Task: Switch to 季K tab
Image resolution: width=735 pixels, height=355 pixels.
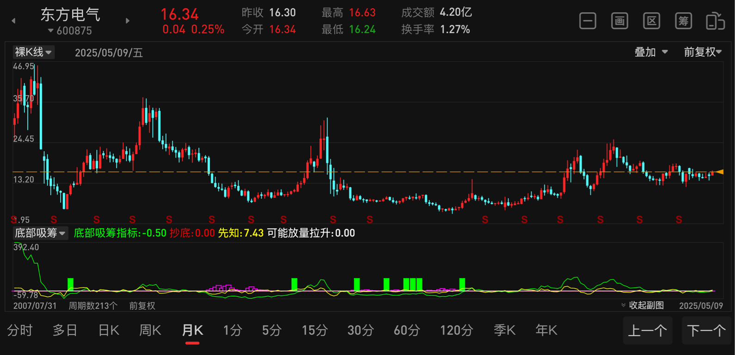Action: pos(504,331)
